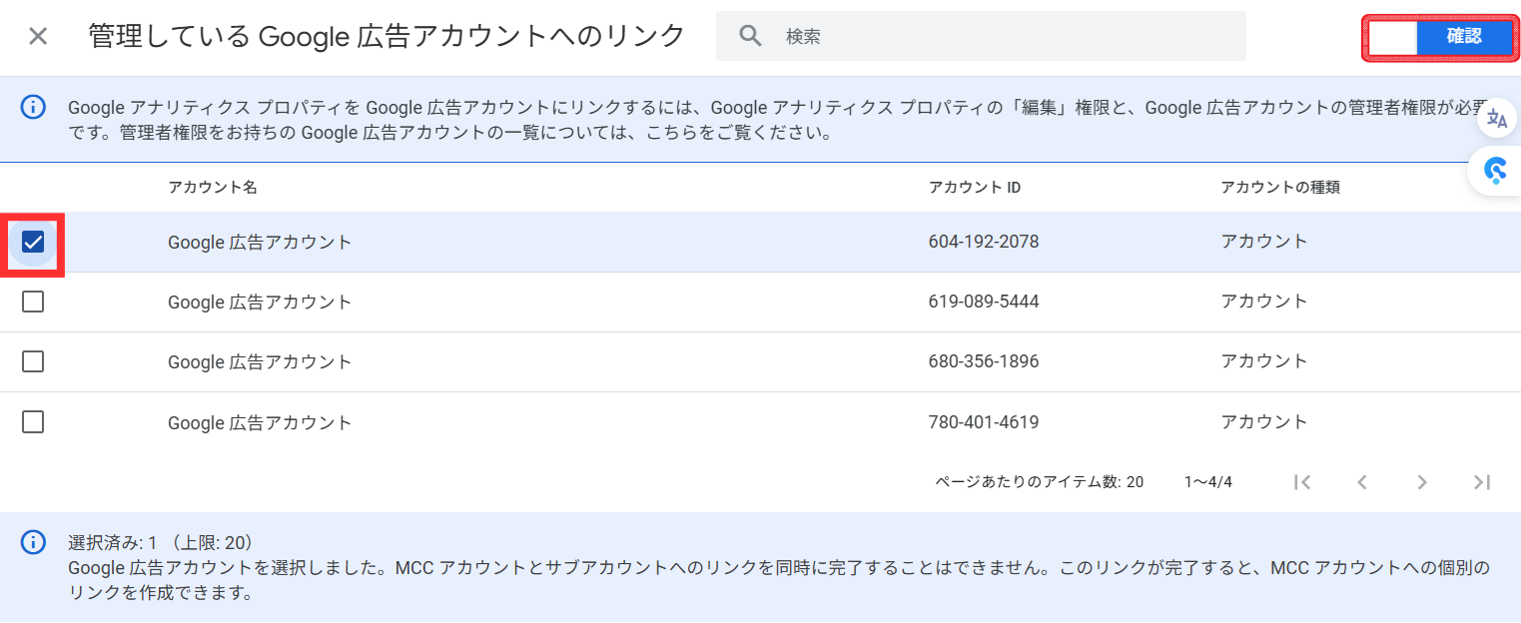
Task: Close the Google Ads link dialog
Action: click(x=38, y=37)
